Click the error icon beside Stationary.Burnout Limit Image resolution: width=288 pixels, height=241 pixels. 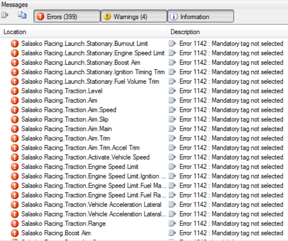(15, 44)
